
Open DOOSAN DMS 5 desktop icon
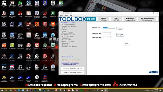20,25
